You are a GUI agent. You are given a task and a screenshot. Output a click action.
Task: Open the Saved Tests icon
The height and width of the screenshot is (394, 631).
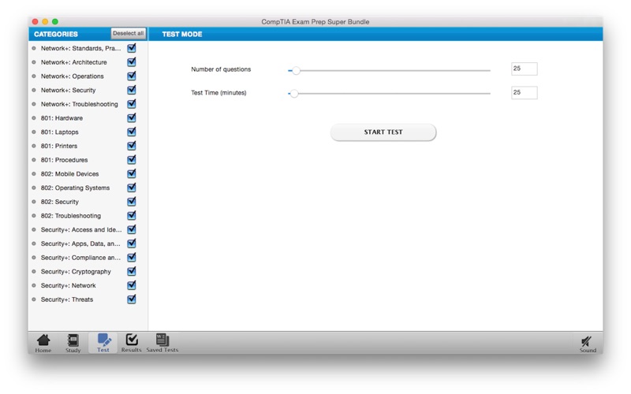(x=162, y=342)
